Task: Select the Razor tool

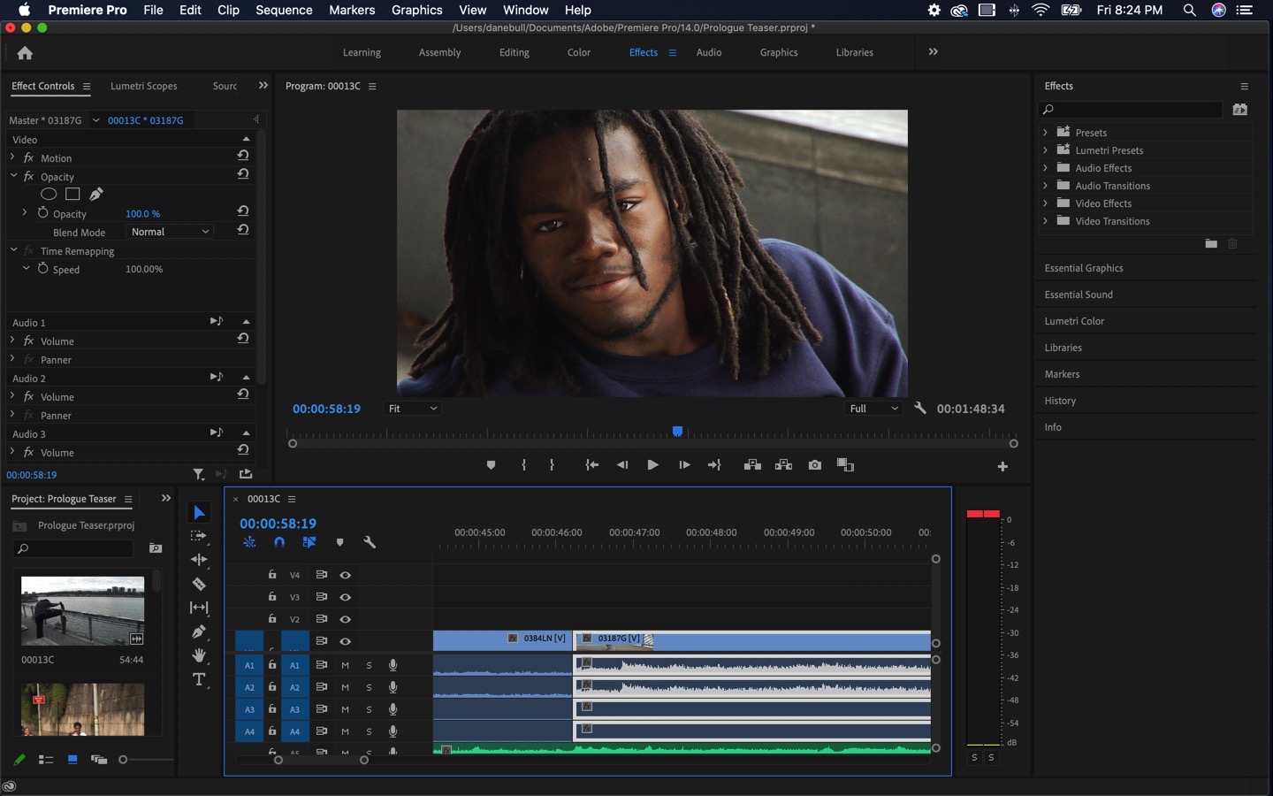Action: [x=199, y=584]
